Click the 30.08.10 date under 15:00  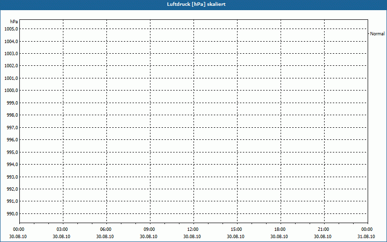[236, 237]
